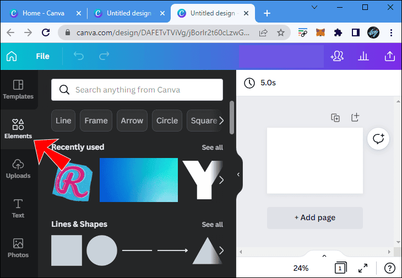The image size is (402, 278).
Task: Open the insights bar chart icon
Action: (363, 56)
